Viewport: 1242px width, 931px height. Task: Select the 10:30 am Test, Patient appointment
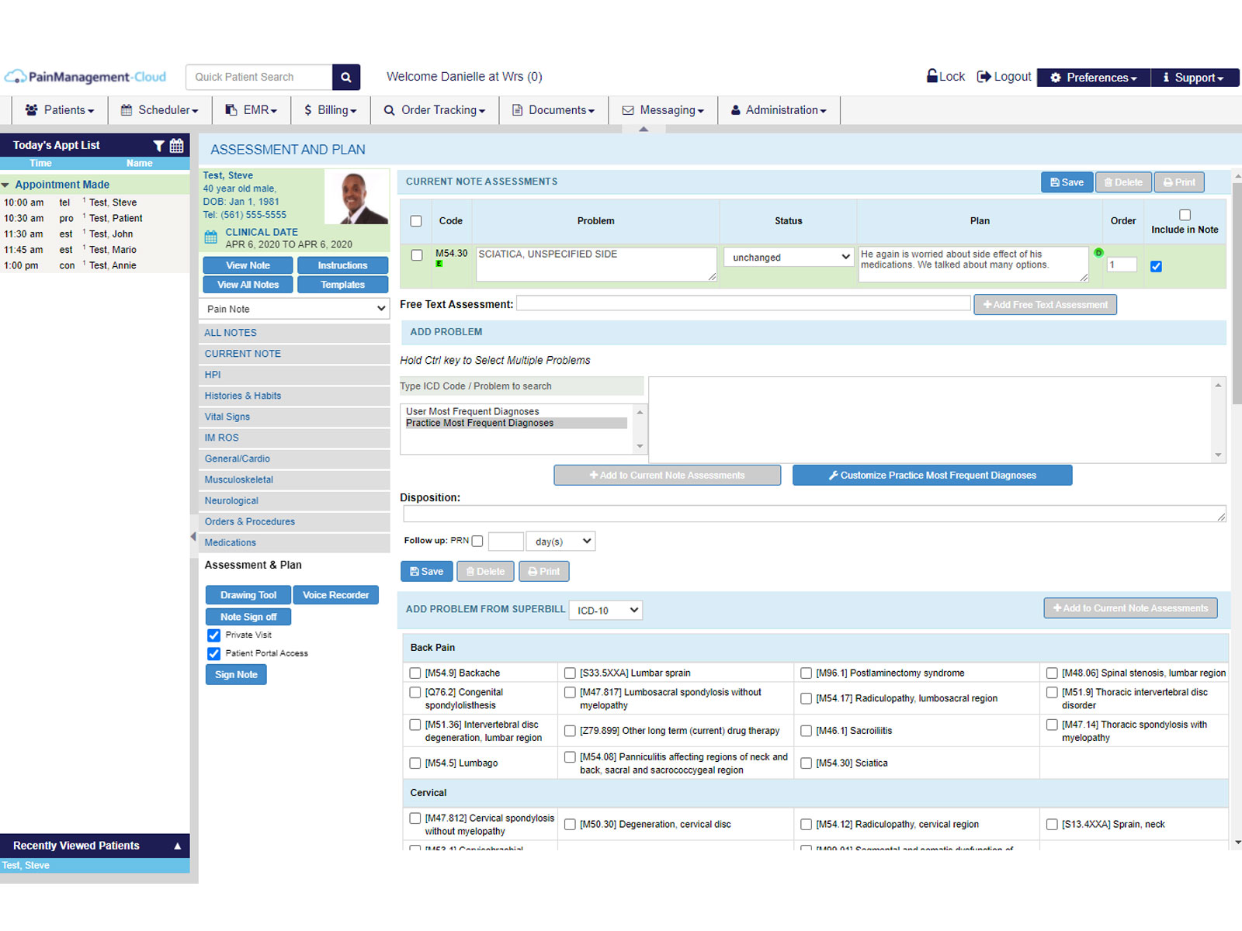tap(95, 218)
